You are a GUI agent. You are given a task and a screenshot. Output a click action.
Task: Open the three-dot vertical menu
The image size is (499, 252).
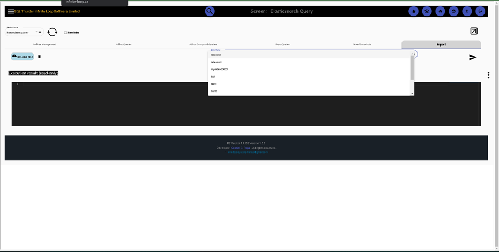point(488,75)
